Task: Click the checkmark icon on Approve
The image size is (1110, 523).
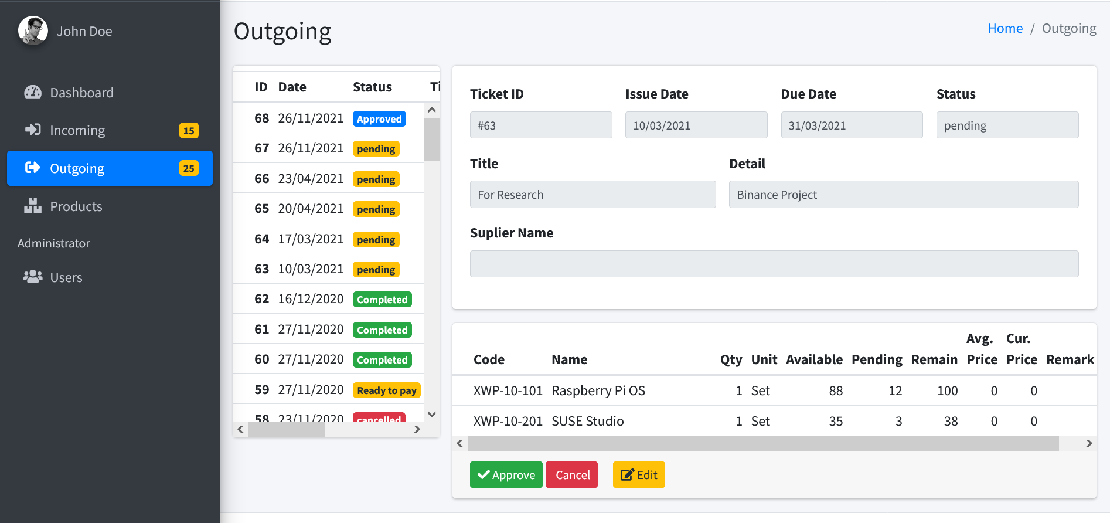Action: [x=484, y=474]
